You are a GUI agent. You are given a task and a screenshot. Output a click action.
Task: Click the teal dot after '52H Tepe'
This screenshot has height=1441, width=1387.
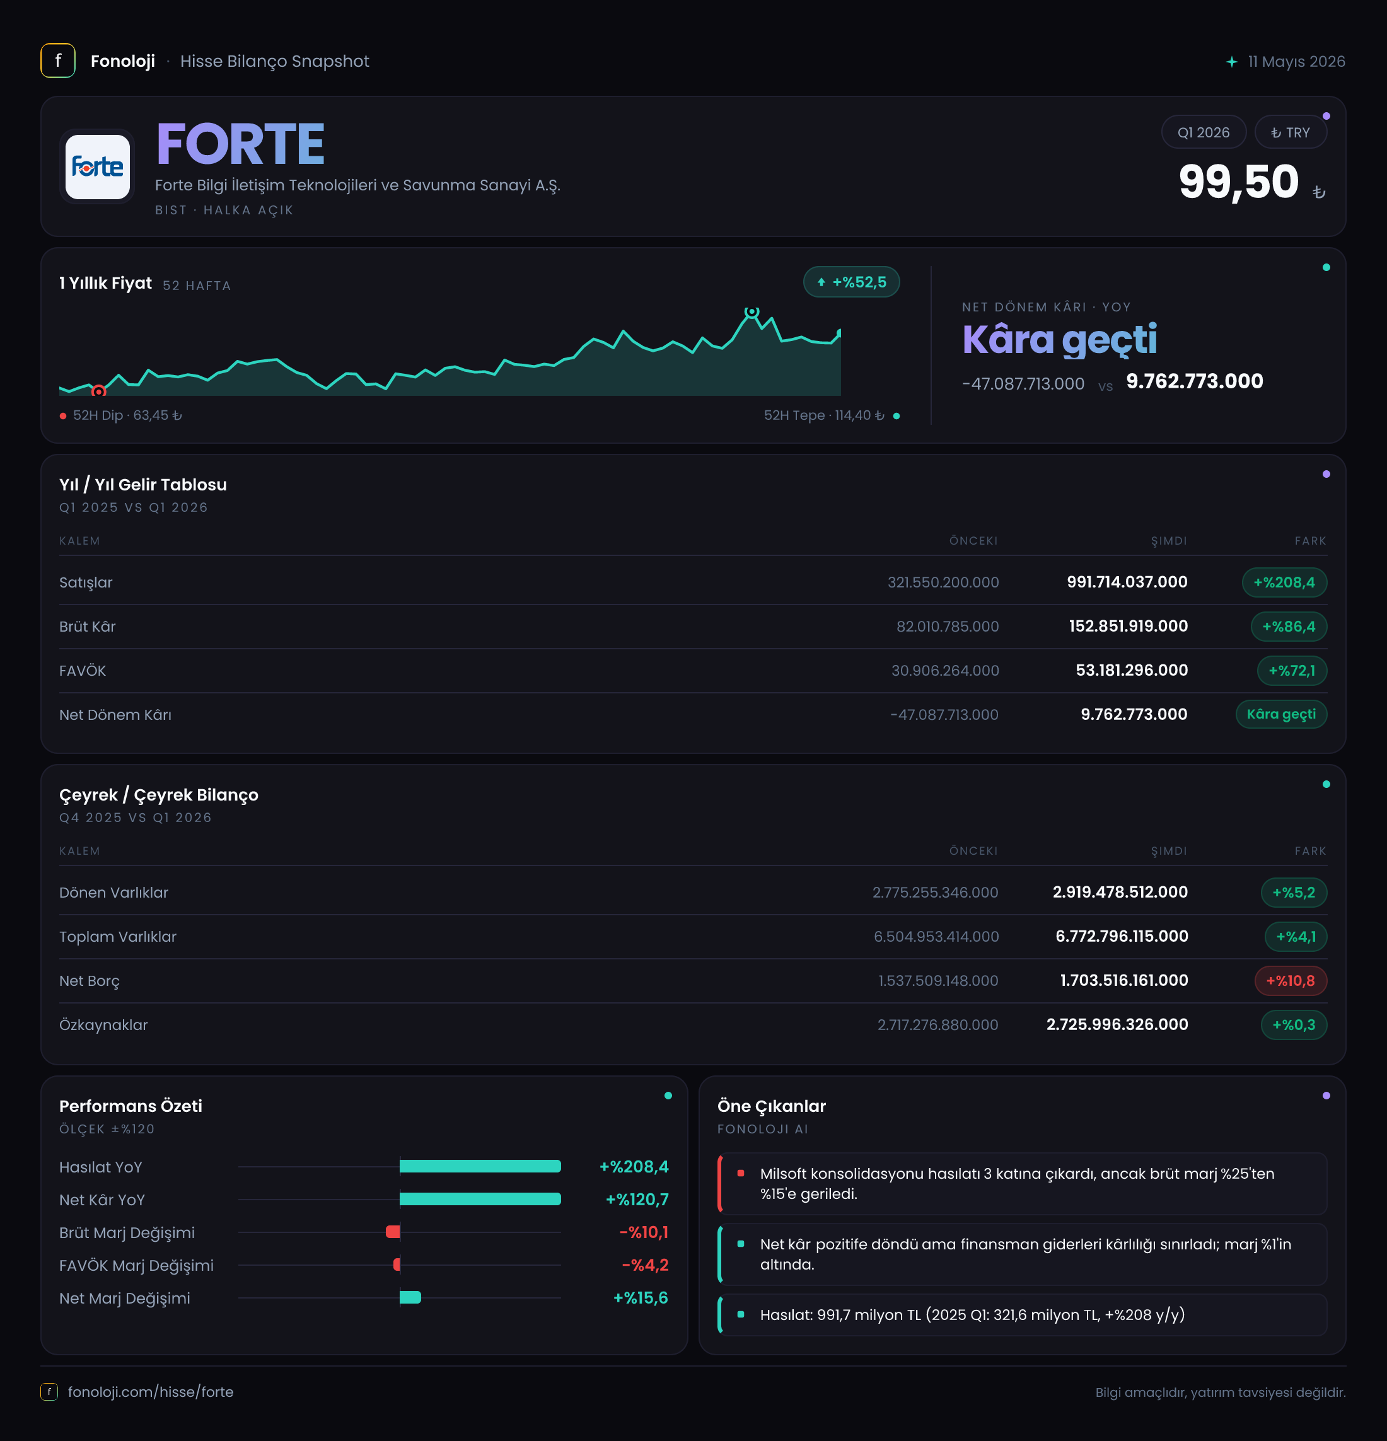[x=896, y=416]
